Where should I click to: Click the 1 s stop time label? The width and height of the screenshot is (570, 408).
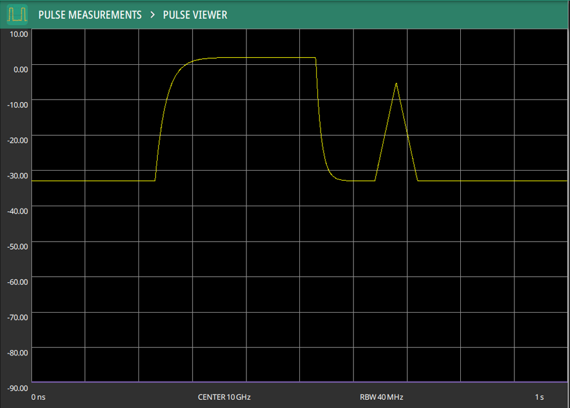click(539, 397)
